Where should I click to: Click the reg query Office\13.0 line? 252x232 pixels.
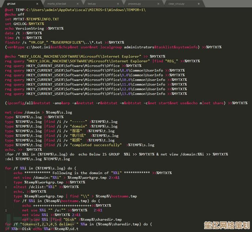click(x=96, y=94)
